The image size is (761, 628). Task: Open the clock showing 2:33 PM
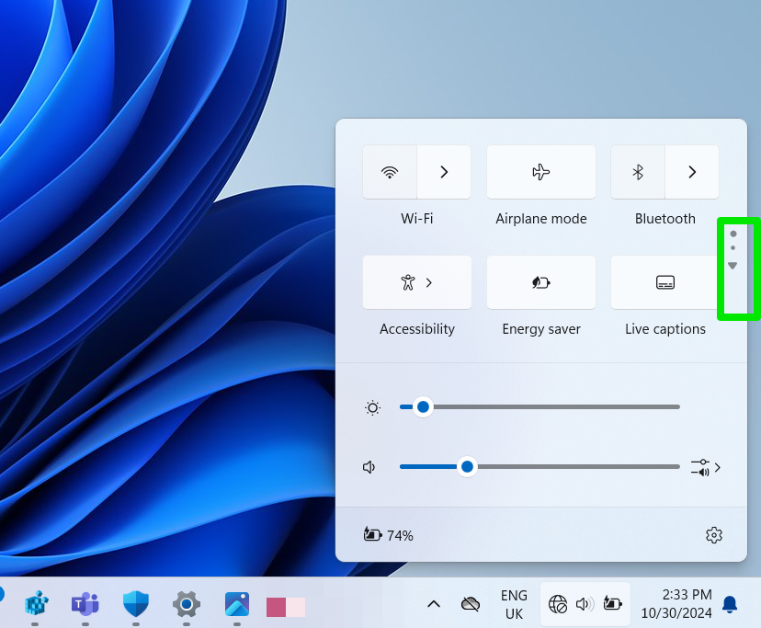pos(676,604)
